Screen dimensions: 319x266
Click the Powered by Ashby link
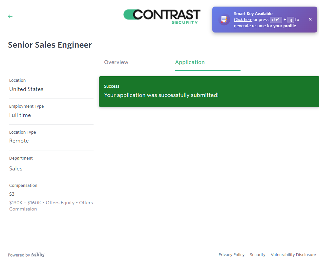[26, 255]
